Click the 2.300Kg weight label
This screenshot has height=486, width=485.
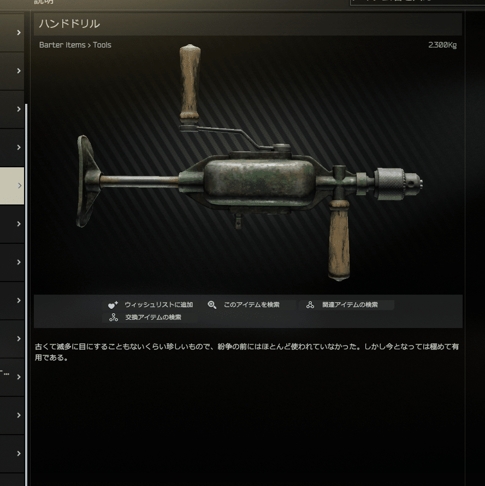pyautogui.click(x=442, y=45)
